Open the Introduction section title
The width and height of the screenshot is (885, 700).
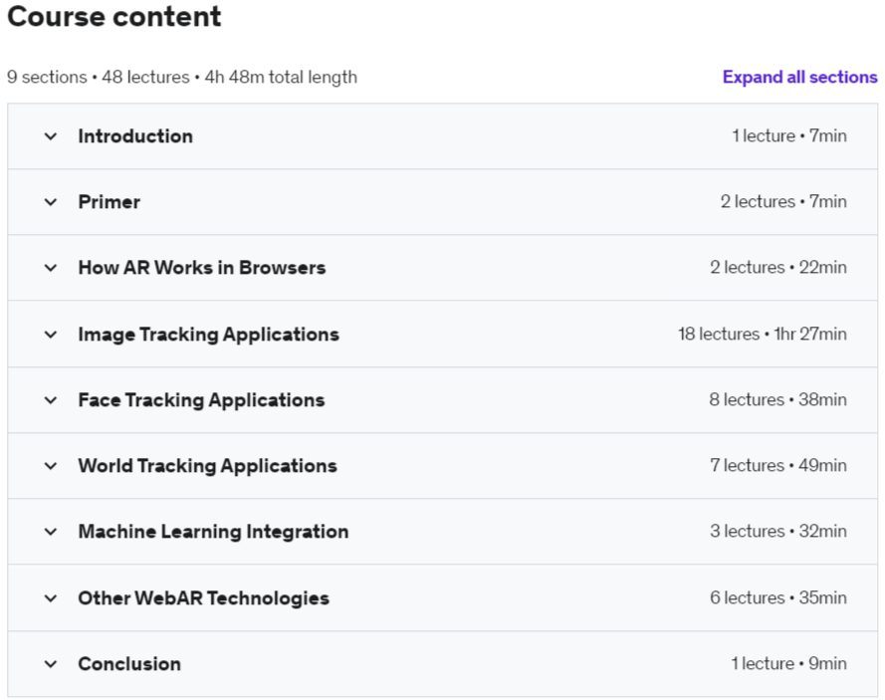pos(135,136)
